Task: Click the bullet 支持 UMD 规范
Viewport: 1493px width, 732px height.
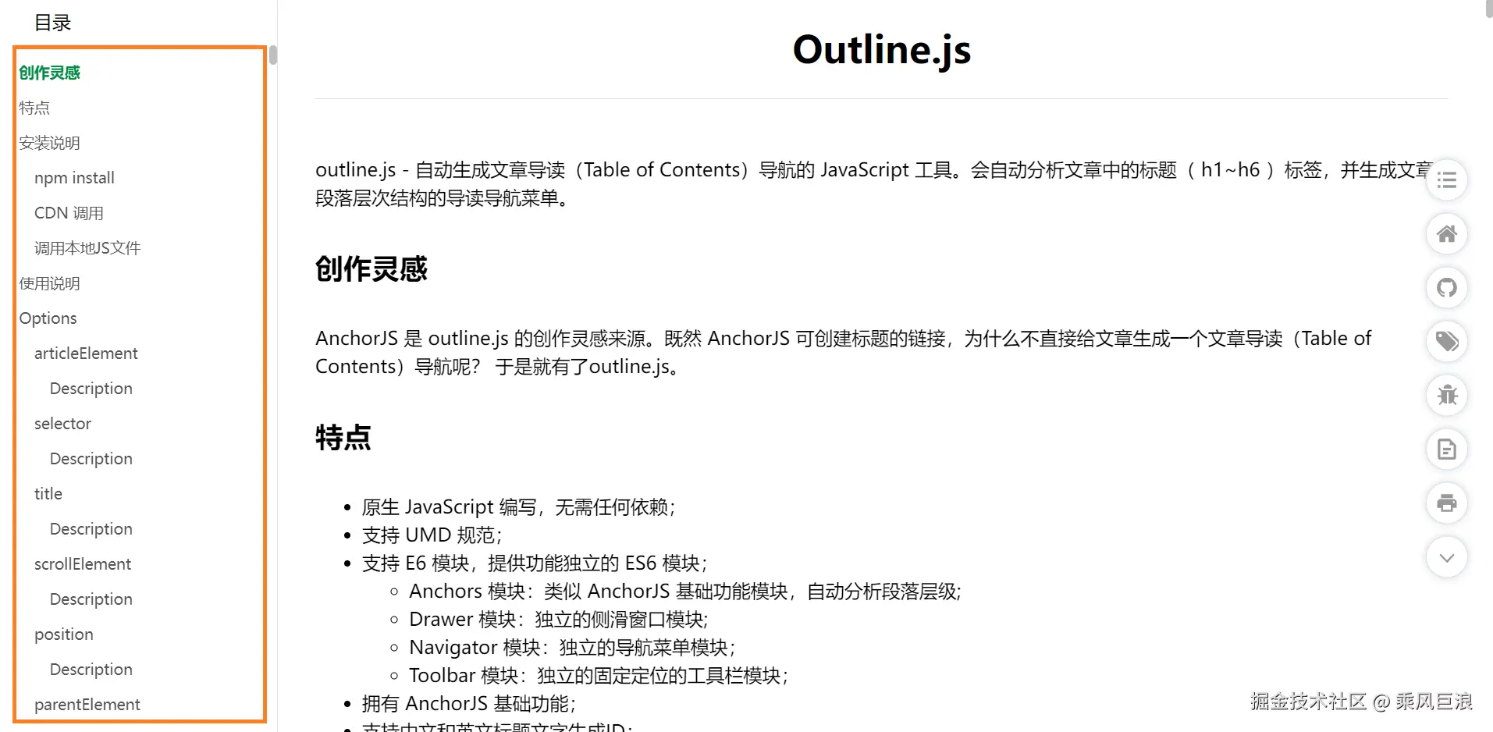Action: [432, 535]
